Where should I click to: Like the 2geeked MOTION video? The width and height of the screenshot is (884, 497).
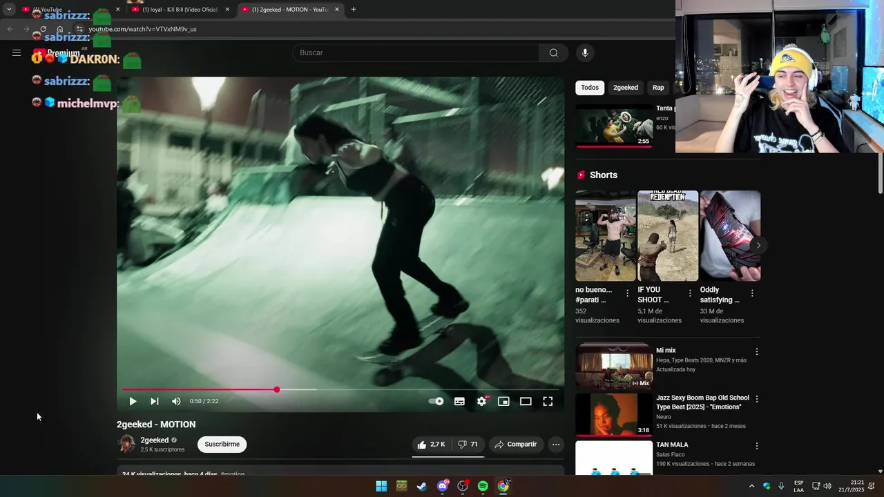click(x=431, y=445)
